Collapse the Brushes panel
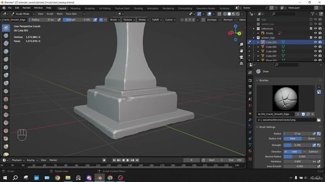This screenshot has height=182, width=325. [x=264, y=80]
